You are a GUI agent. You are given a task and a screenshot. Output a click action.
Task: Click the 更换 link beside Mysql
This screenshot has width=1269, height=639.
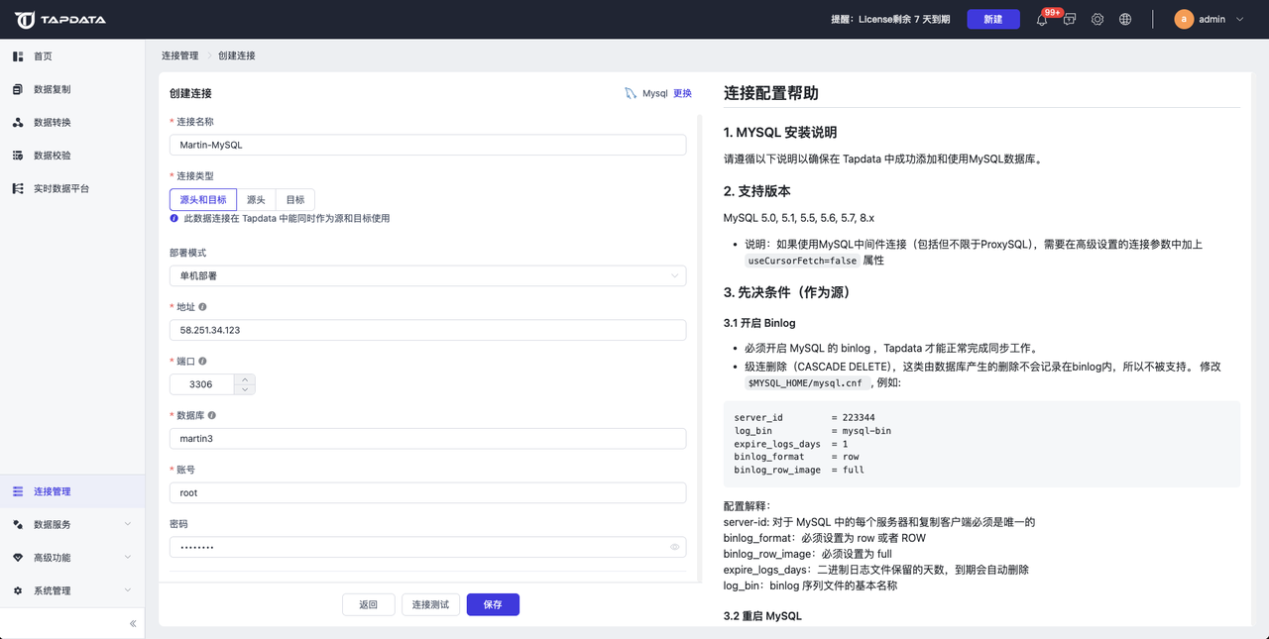pyautogui.click(x=682, y=93)
